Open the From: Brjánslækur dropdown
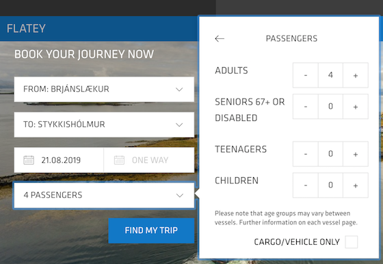Screen dimensions: 383x264 tap(104, 89)
